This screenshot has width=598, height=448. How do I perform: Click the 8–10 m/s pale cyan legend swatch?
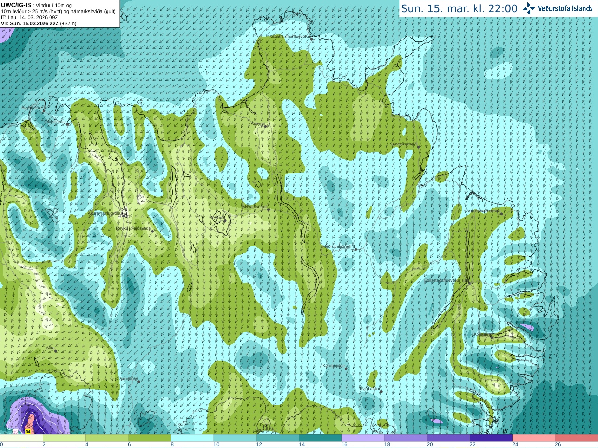click(x=192, y=438)
